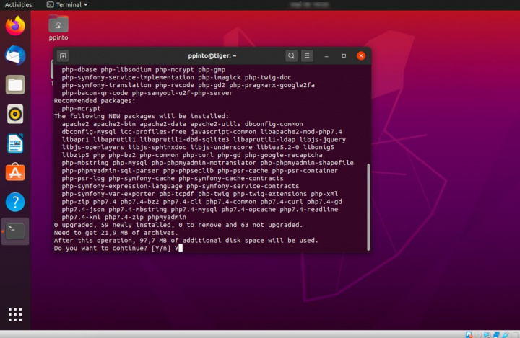Show Applications grid

click(15, 314)
